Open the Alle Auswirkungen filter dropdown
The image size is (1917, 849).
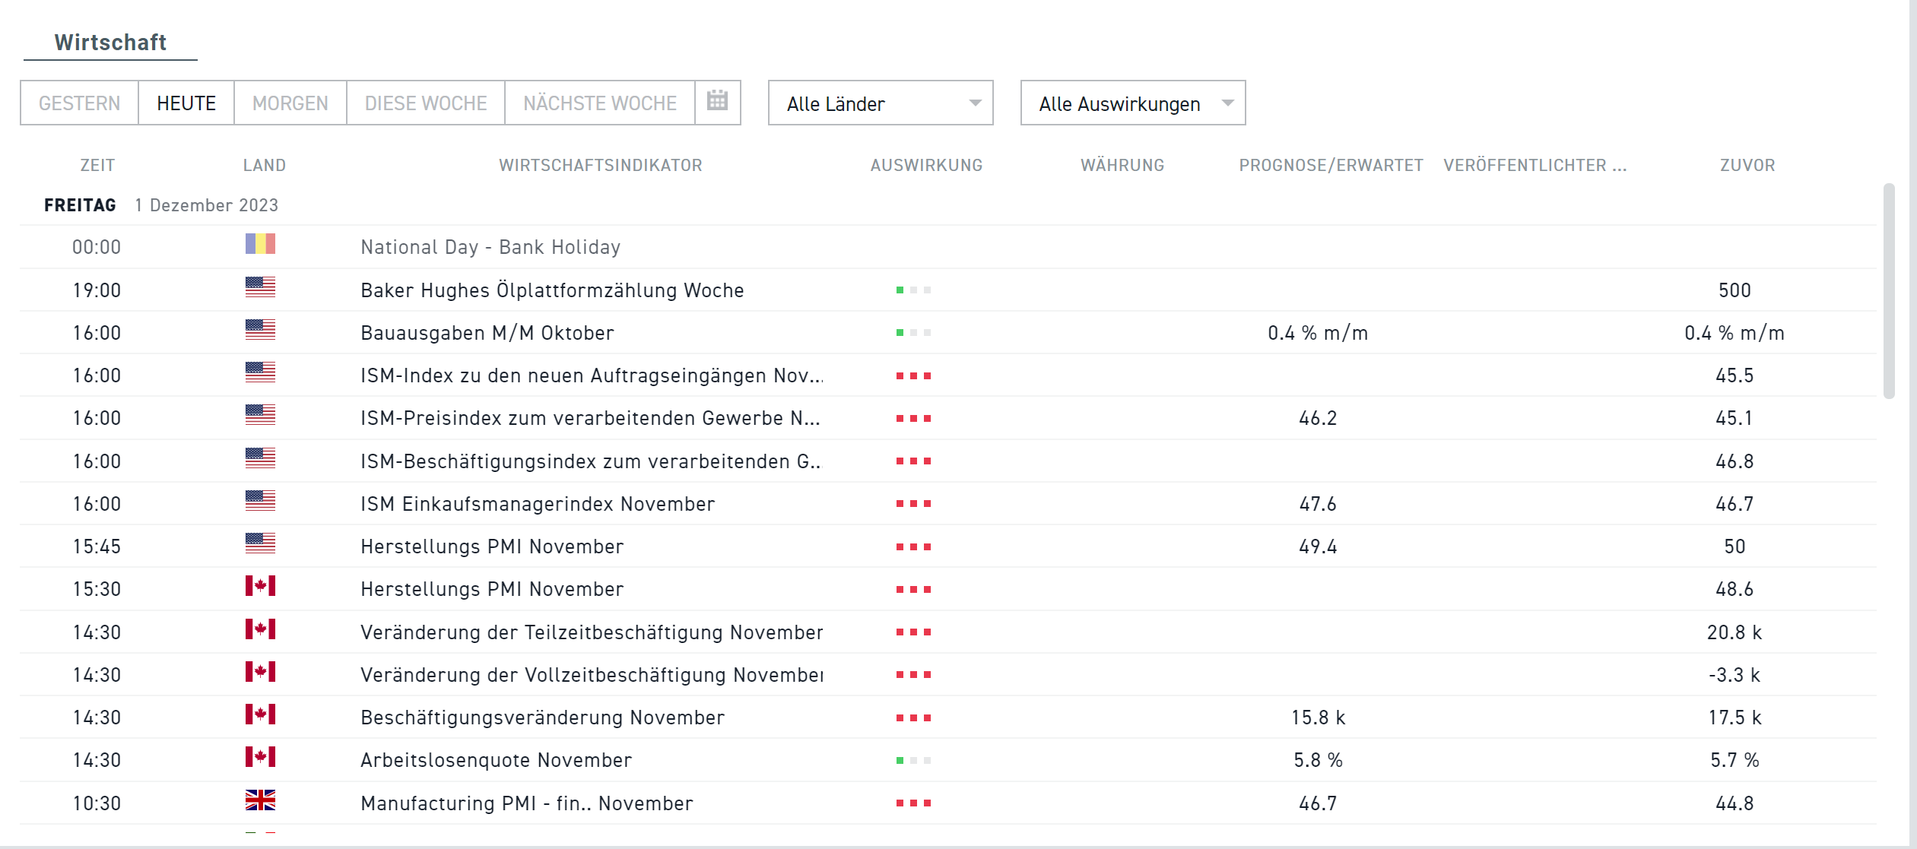(x=1132, y=103)
